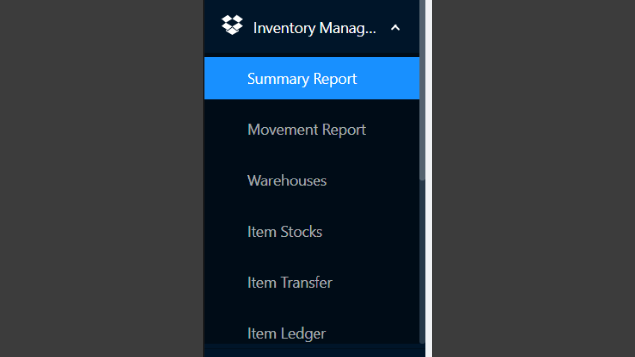Collapse the Inventory Management chevron arrow
Image resolution: width=635 pixels, height=357 pixels.
click(395, 28)
